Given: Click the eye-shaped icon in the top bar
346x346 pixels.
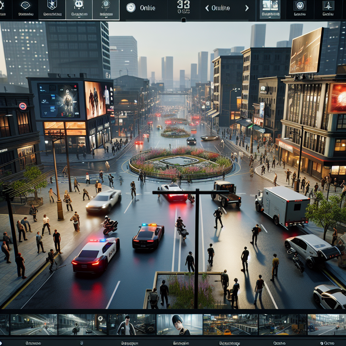Looking at the screenshot, I should 25,6.
